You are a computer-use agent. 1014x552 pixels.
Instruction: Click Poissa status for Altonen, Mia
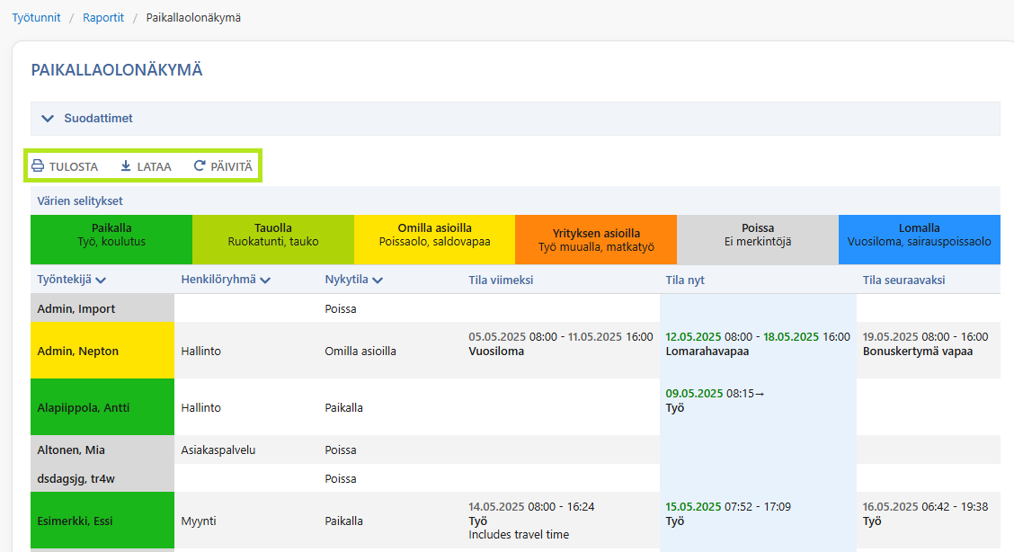[x=341, y=450]
